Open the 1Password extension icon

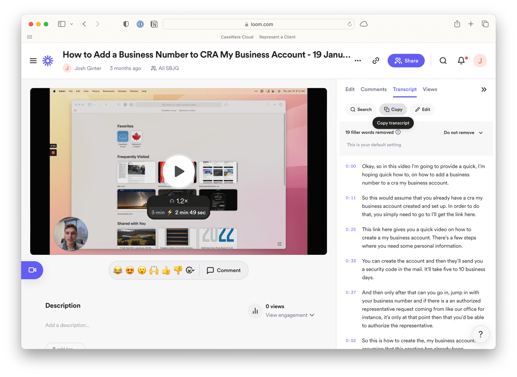[x=140, y=24]
